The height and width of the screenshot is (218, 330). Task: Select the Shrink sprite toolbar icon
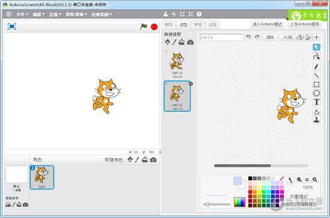[190, 14]
